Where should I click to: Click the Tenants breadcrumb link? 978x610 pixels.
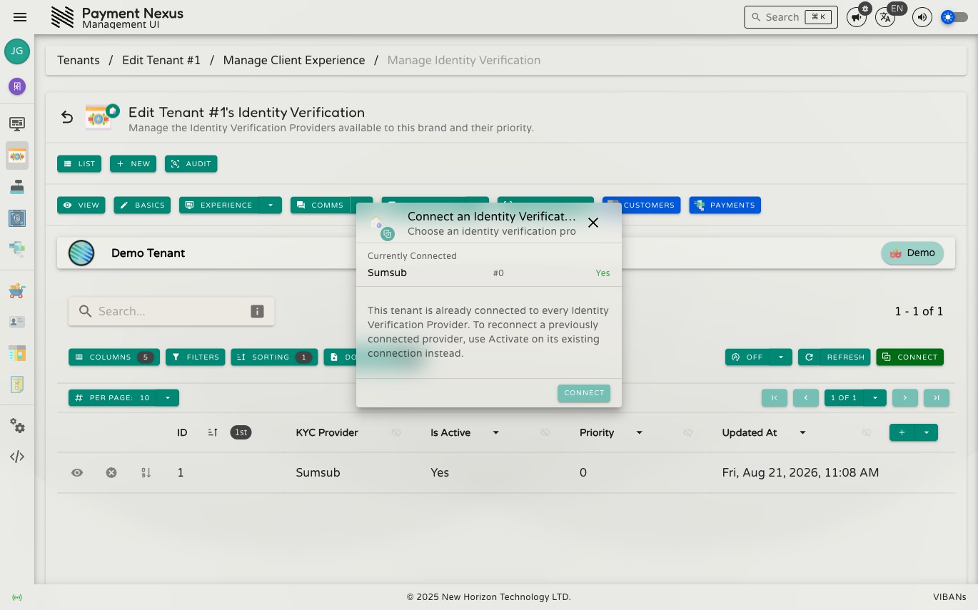coord(79,60)
